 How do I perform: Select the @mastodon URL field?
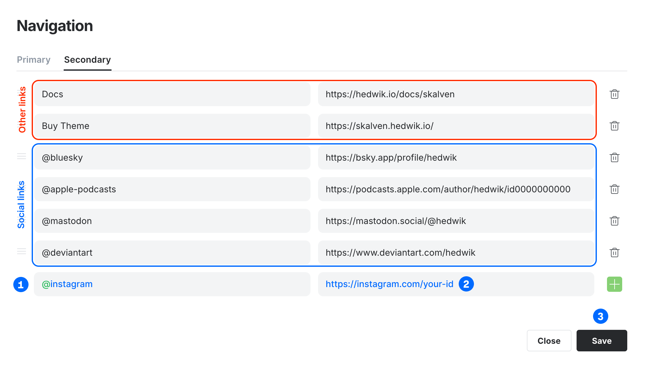[x=456, y=221]
